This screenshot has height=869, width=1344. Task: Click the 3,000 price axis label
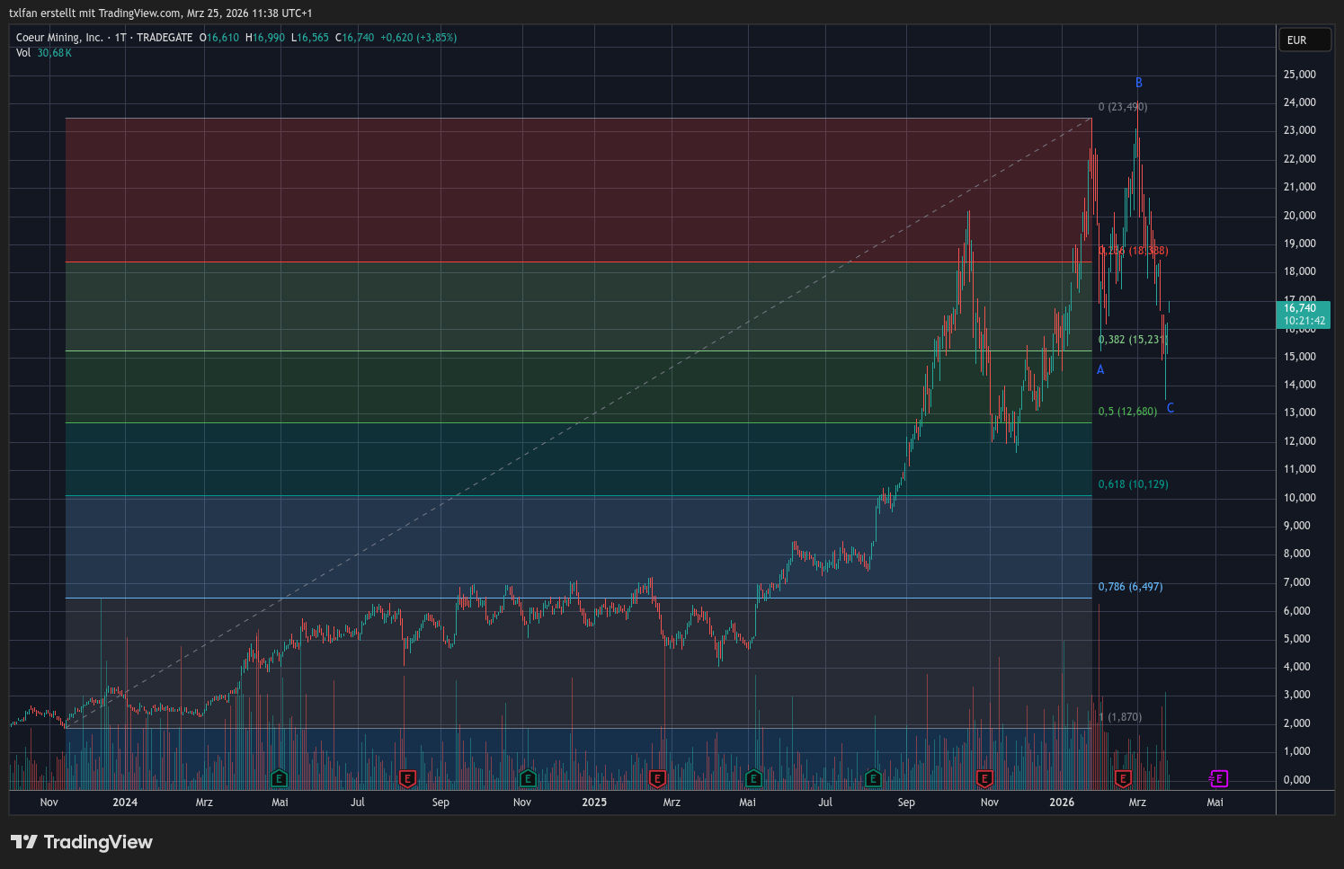click(1297, 695)
